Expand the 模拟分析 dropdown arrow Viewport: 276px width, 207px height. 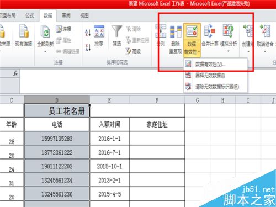229,51
